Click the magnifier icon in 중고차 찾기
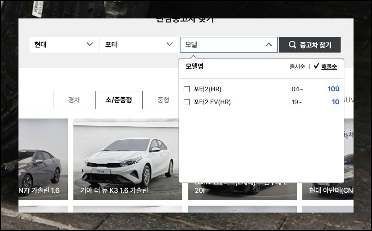The height and width of the screenshot is (231, 372). tap(292, 45)
